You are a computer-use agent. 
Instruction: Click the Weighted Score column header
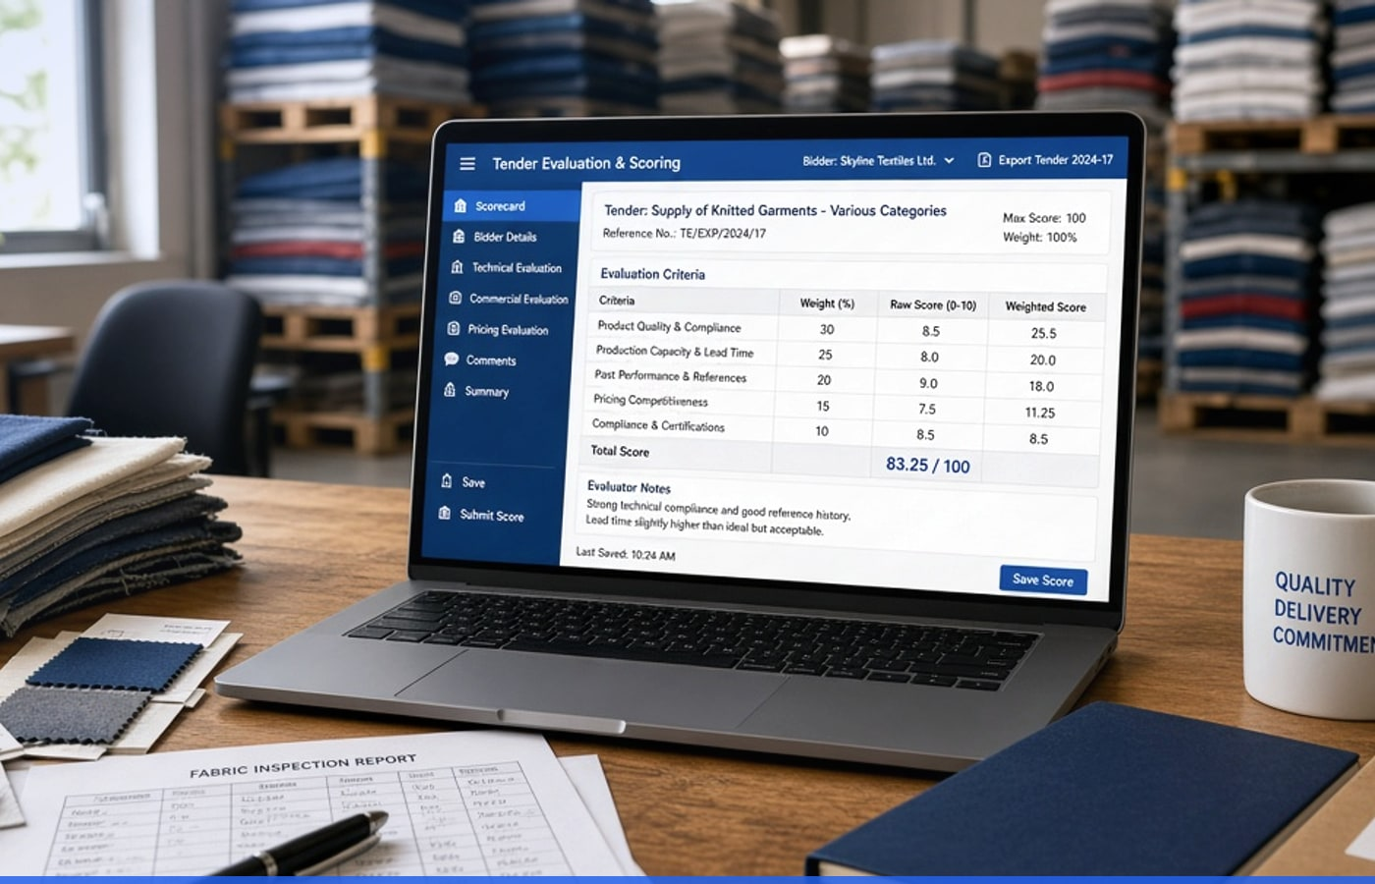1045,306
